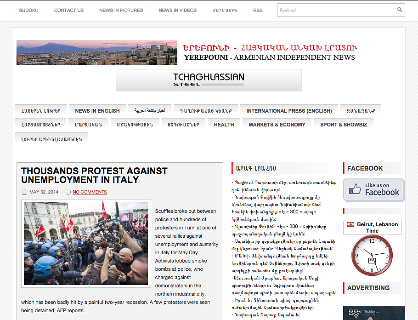The image size is (418, 320).
Task: Select the HEALTH tab
Action: tap(224, 125)
